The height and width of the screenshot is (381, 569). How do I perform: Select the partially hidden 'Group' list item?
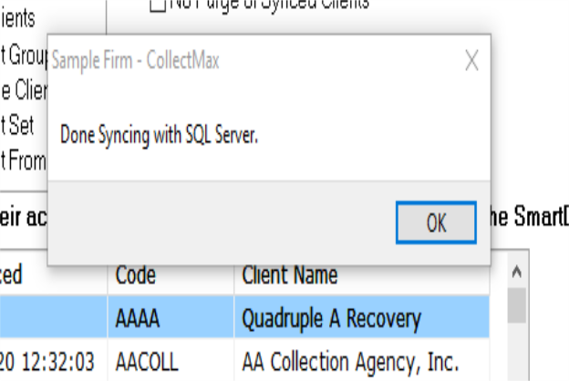click(23, 55)
